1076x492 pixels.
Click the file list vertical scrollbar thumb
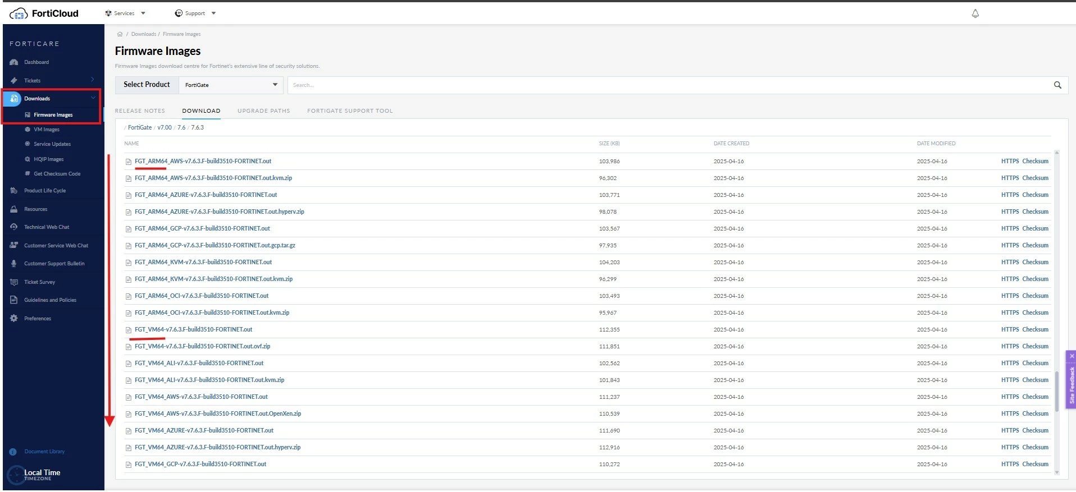[x=1057, y=391]
